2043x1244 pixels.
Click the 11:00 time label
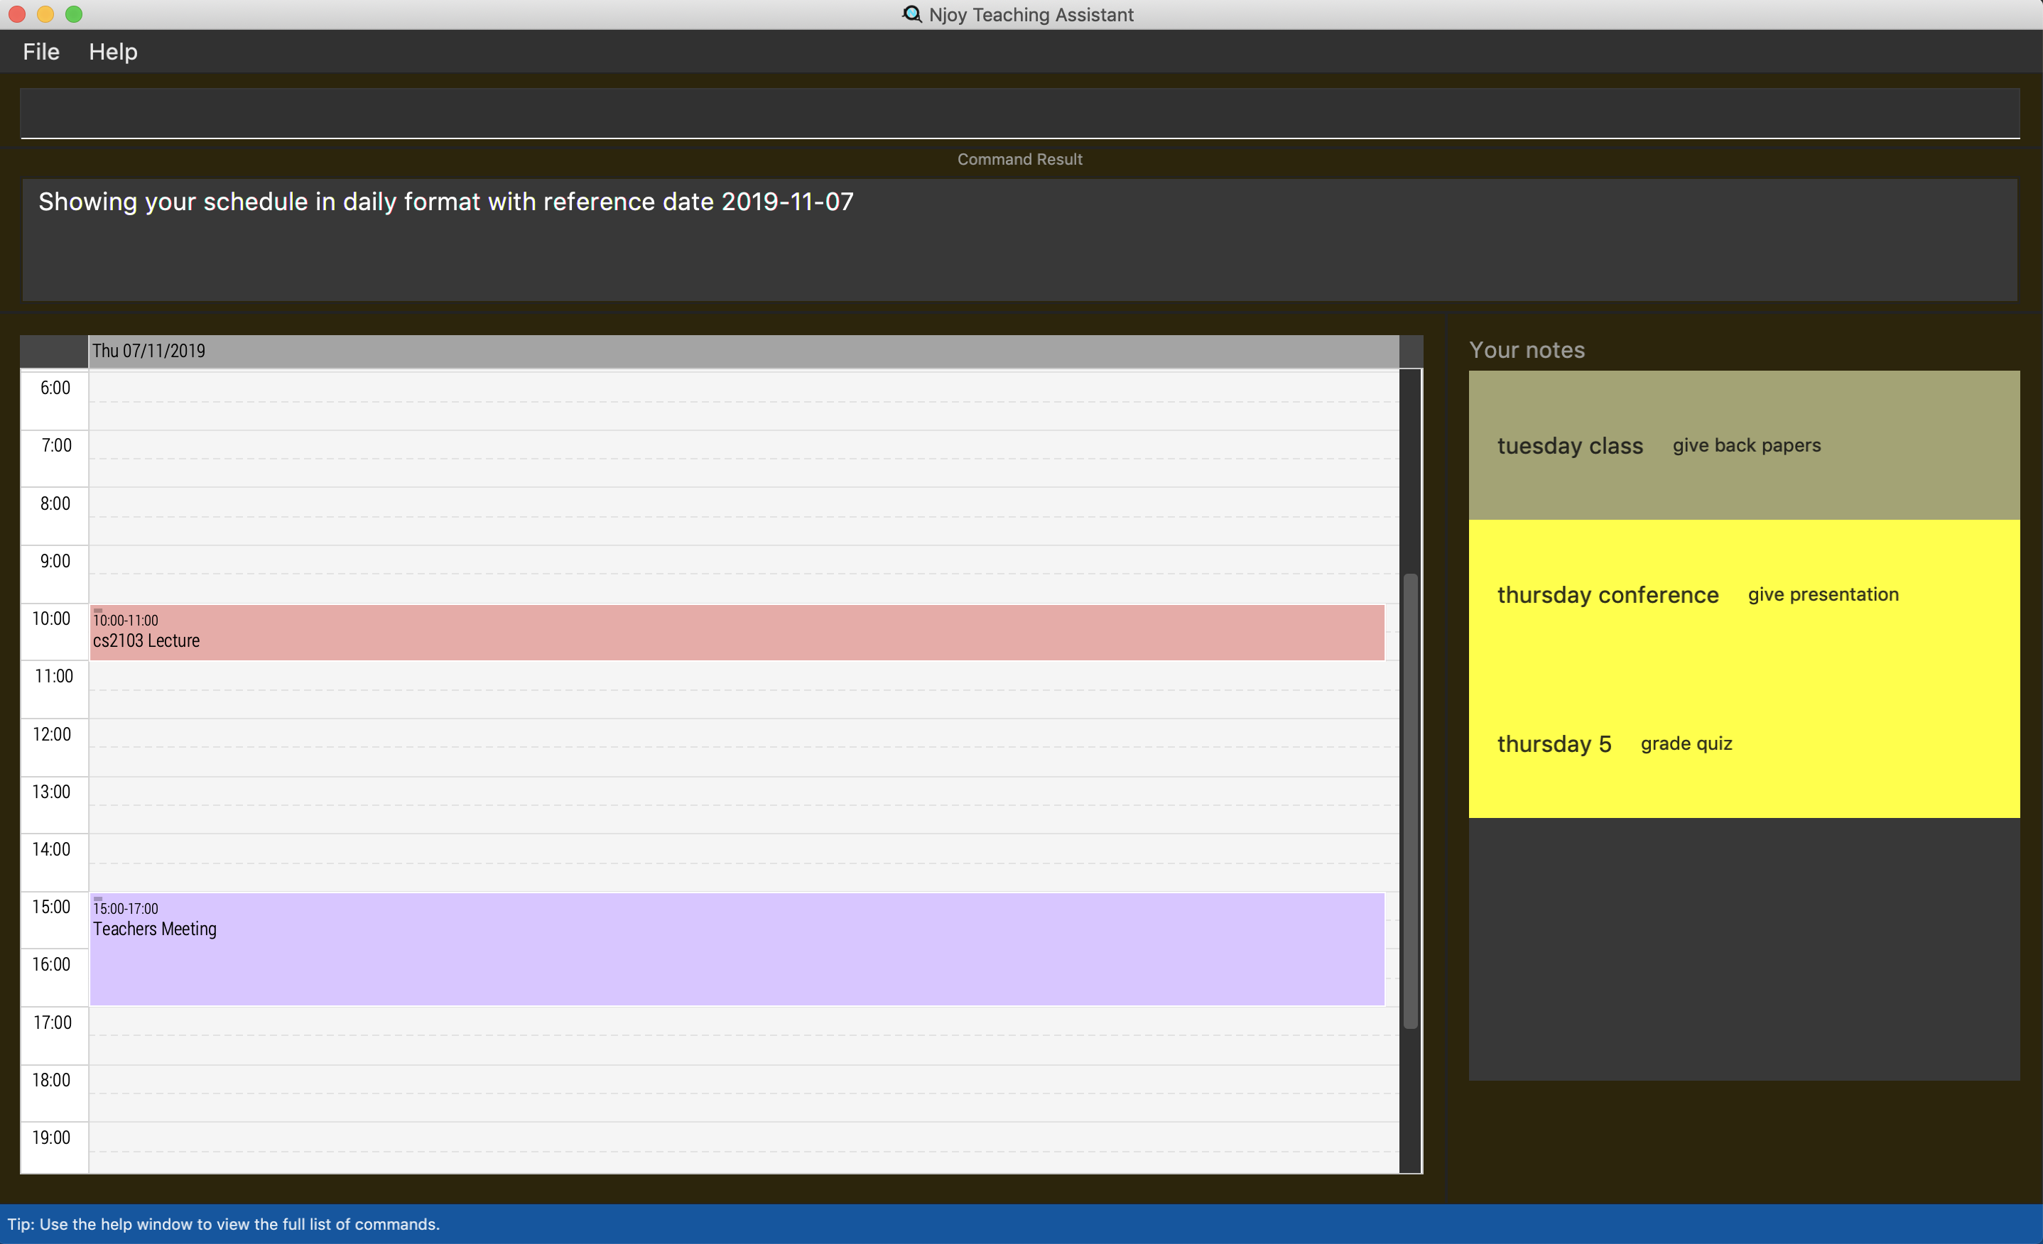pos(54,676)
